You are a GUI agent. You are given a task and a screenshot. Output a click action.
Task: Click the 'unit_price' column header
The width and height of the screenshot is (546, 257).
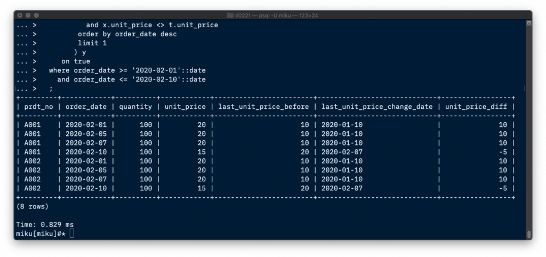click(185, 107)
